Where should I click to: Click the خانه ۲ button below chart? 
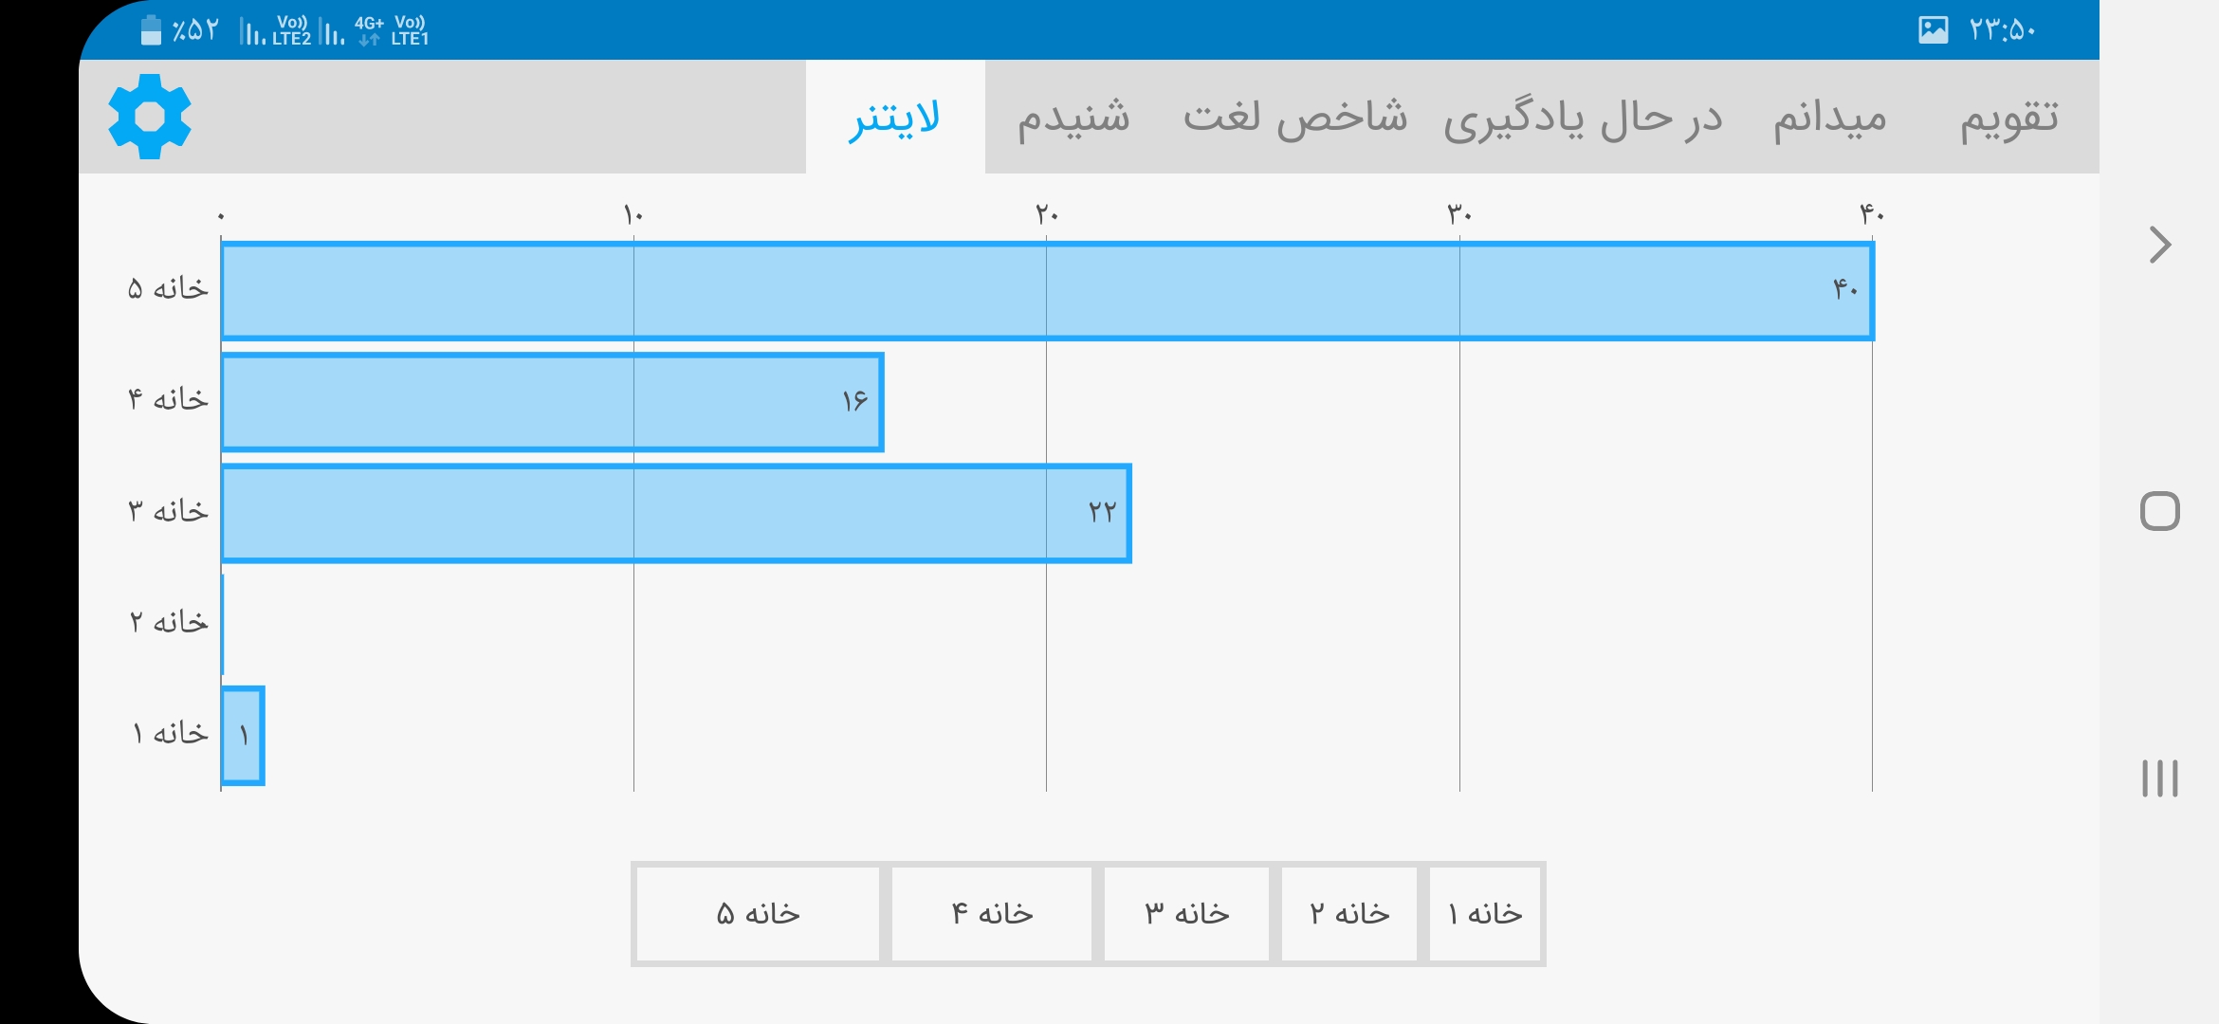point(1349,914)
